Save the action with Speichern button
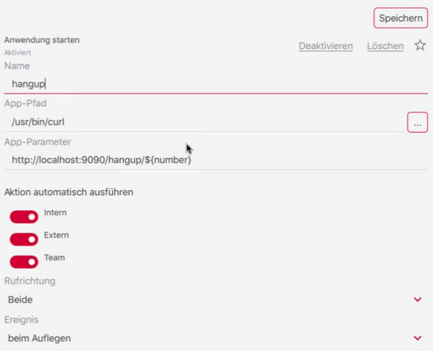The width and height of the screenshot is (433, 351). 401,18
